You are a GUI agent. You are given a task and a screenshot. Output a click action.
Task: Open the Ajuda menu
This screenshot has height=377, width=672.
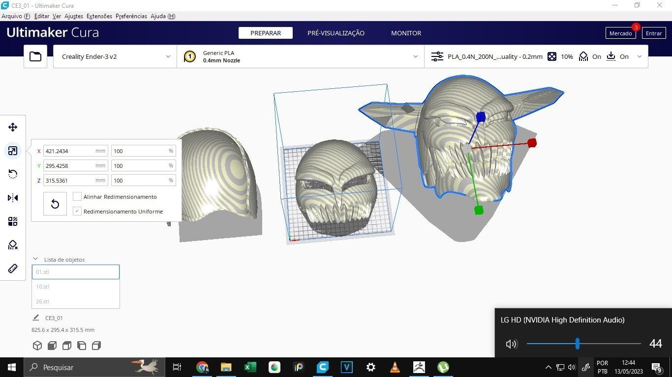(163, 16)
